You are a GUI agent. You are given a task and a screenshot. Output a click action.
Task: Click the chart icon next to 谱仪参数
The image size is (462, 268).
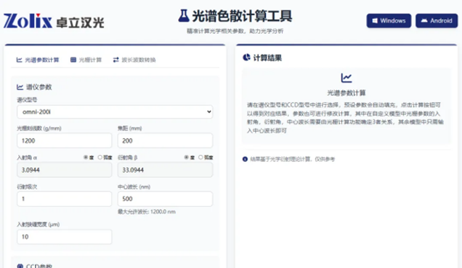(20, 87)
